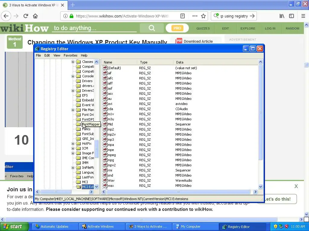Image resolution: width=309 pixels, height=231 pixels.
Task: Open Registry Editor File menu
Action: (38, 55)
